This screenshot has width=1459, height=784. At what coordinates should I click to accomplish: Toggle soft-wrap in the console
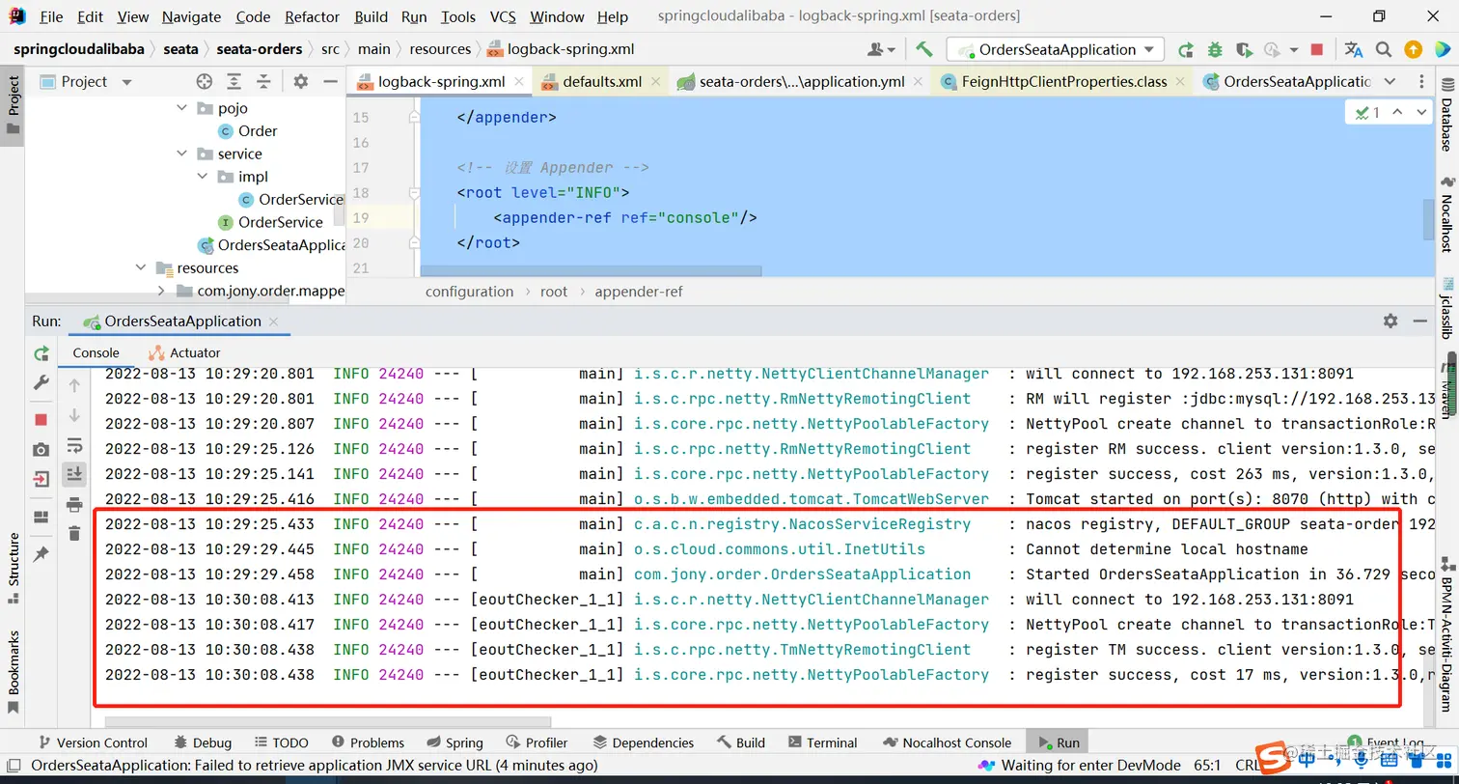74,445
